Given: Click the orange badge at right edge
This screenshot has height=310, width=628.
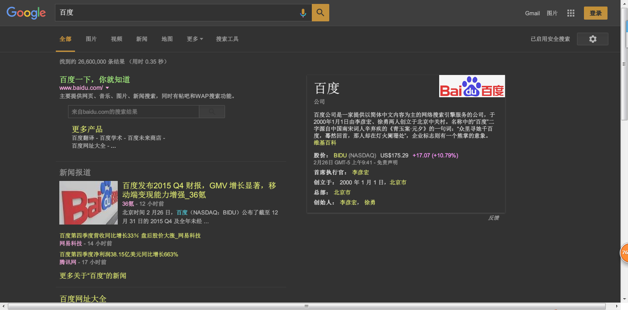Looking at the screenshot, I should (x=624, y=253).
